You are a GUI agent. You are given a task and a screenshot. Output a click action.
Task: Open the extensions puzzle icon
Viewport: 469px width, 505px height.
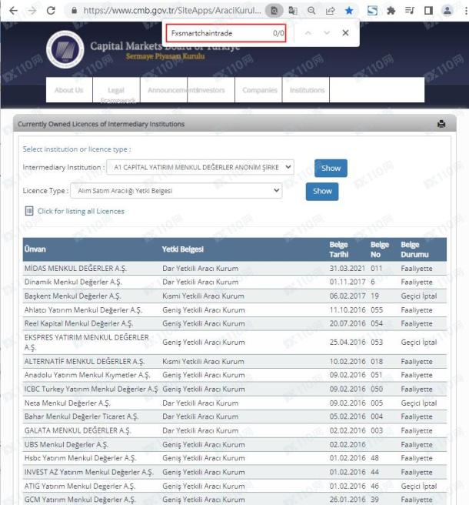[391, 11]
